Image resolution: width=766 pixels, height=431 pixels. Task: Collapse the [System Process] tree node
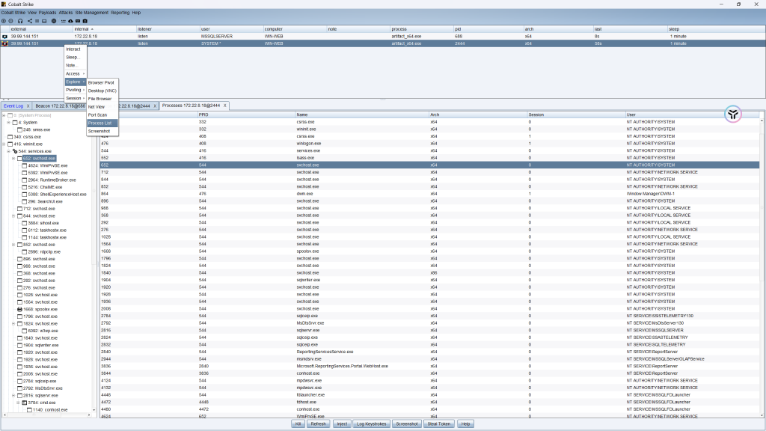click(x=4, y=115)
